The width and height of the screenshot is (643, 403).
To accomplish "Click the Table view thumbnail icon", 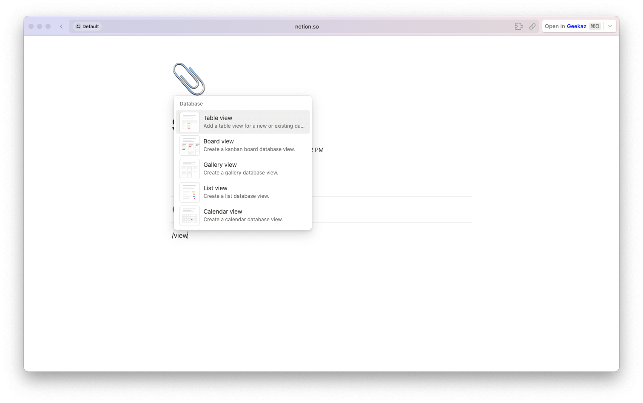I will [x=190, y=122].
